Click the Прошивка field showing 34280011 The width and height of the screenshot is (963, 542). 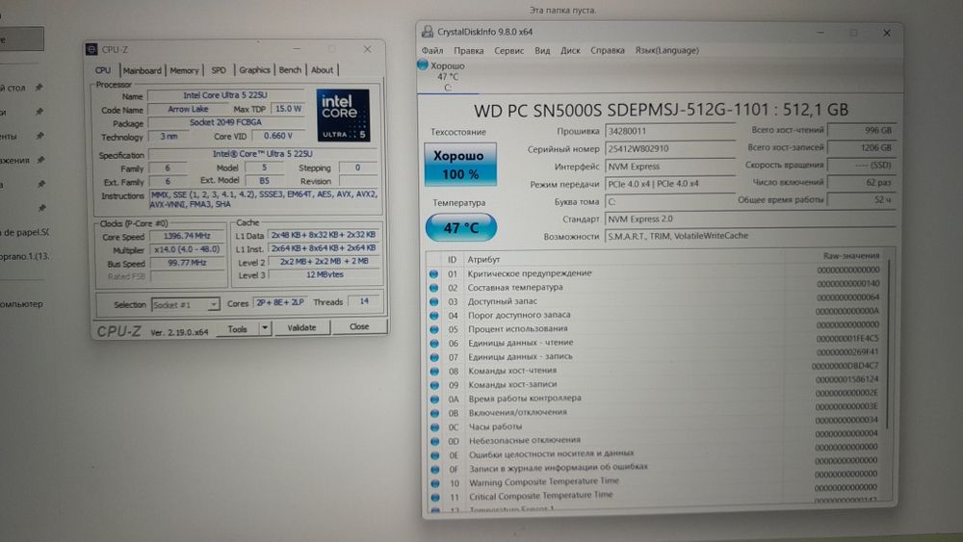[x=670, y=131]
